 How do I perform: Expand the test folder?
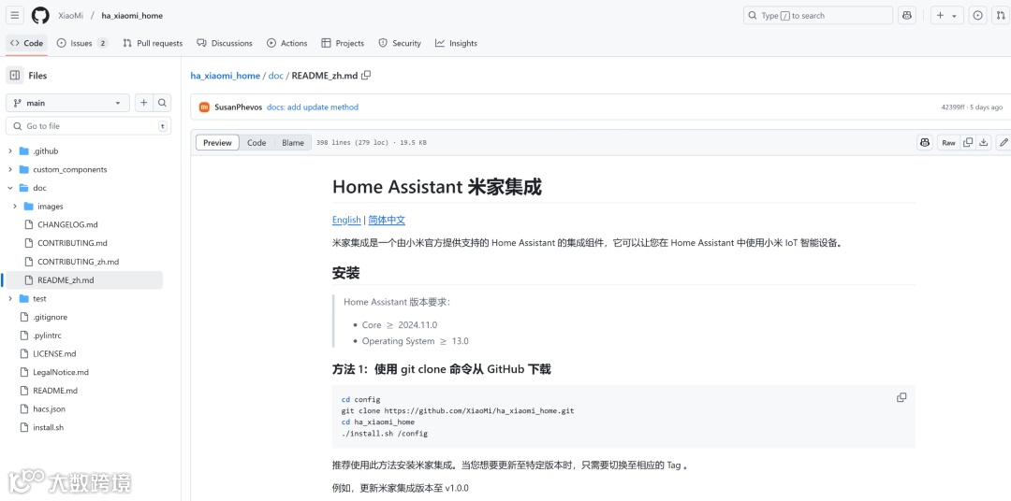[9, 299]
